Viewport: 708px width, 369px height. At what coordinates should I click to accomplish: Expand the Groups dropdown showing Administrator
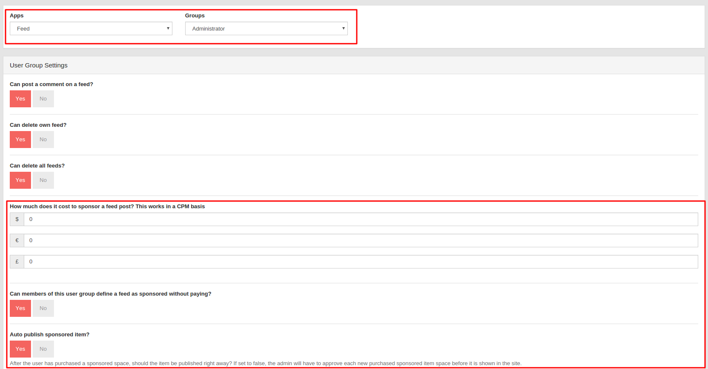point(266,28)
